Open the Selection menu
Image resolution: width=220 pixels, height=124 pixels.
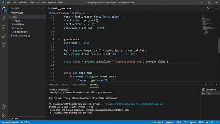click(x=23, y=3)
